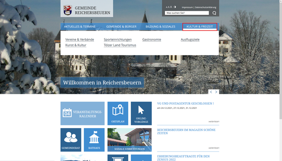Open the Veranstaltungskalender calendar tile
The image size is (282, 161).
82,113
